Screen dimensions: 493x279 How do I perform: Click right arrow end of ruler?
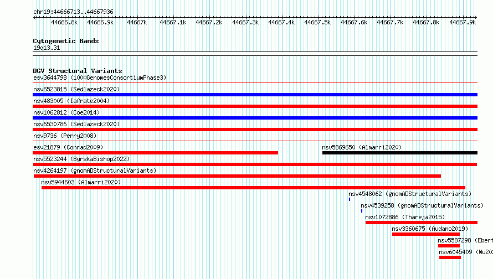[475, 17]
